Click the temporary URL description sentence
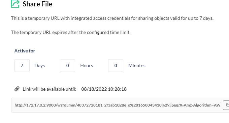229x123 pixels. (112, 18)
